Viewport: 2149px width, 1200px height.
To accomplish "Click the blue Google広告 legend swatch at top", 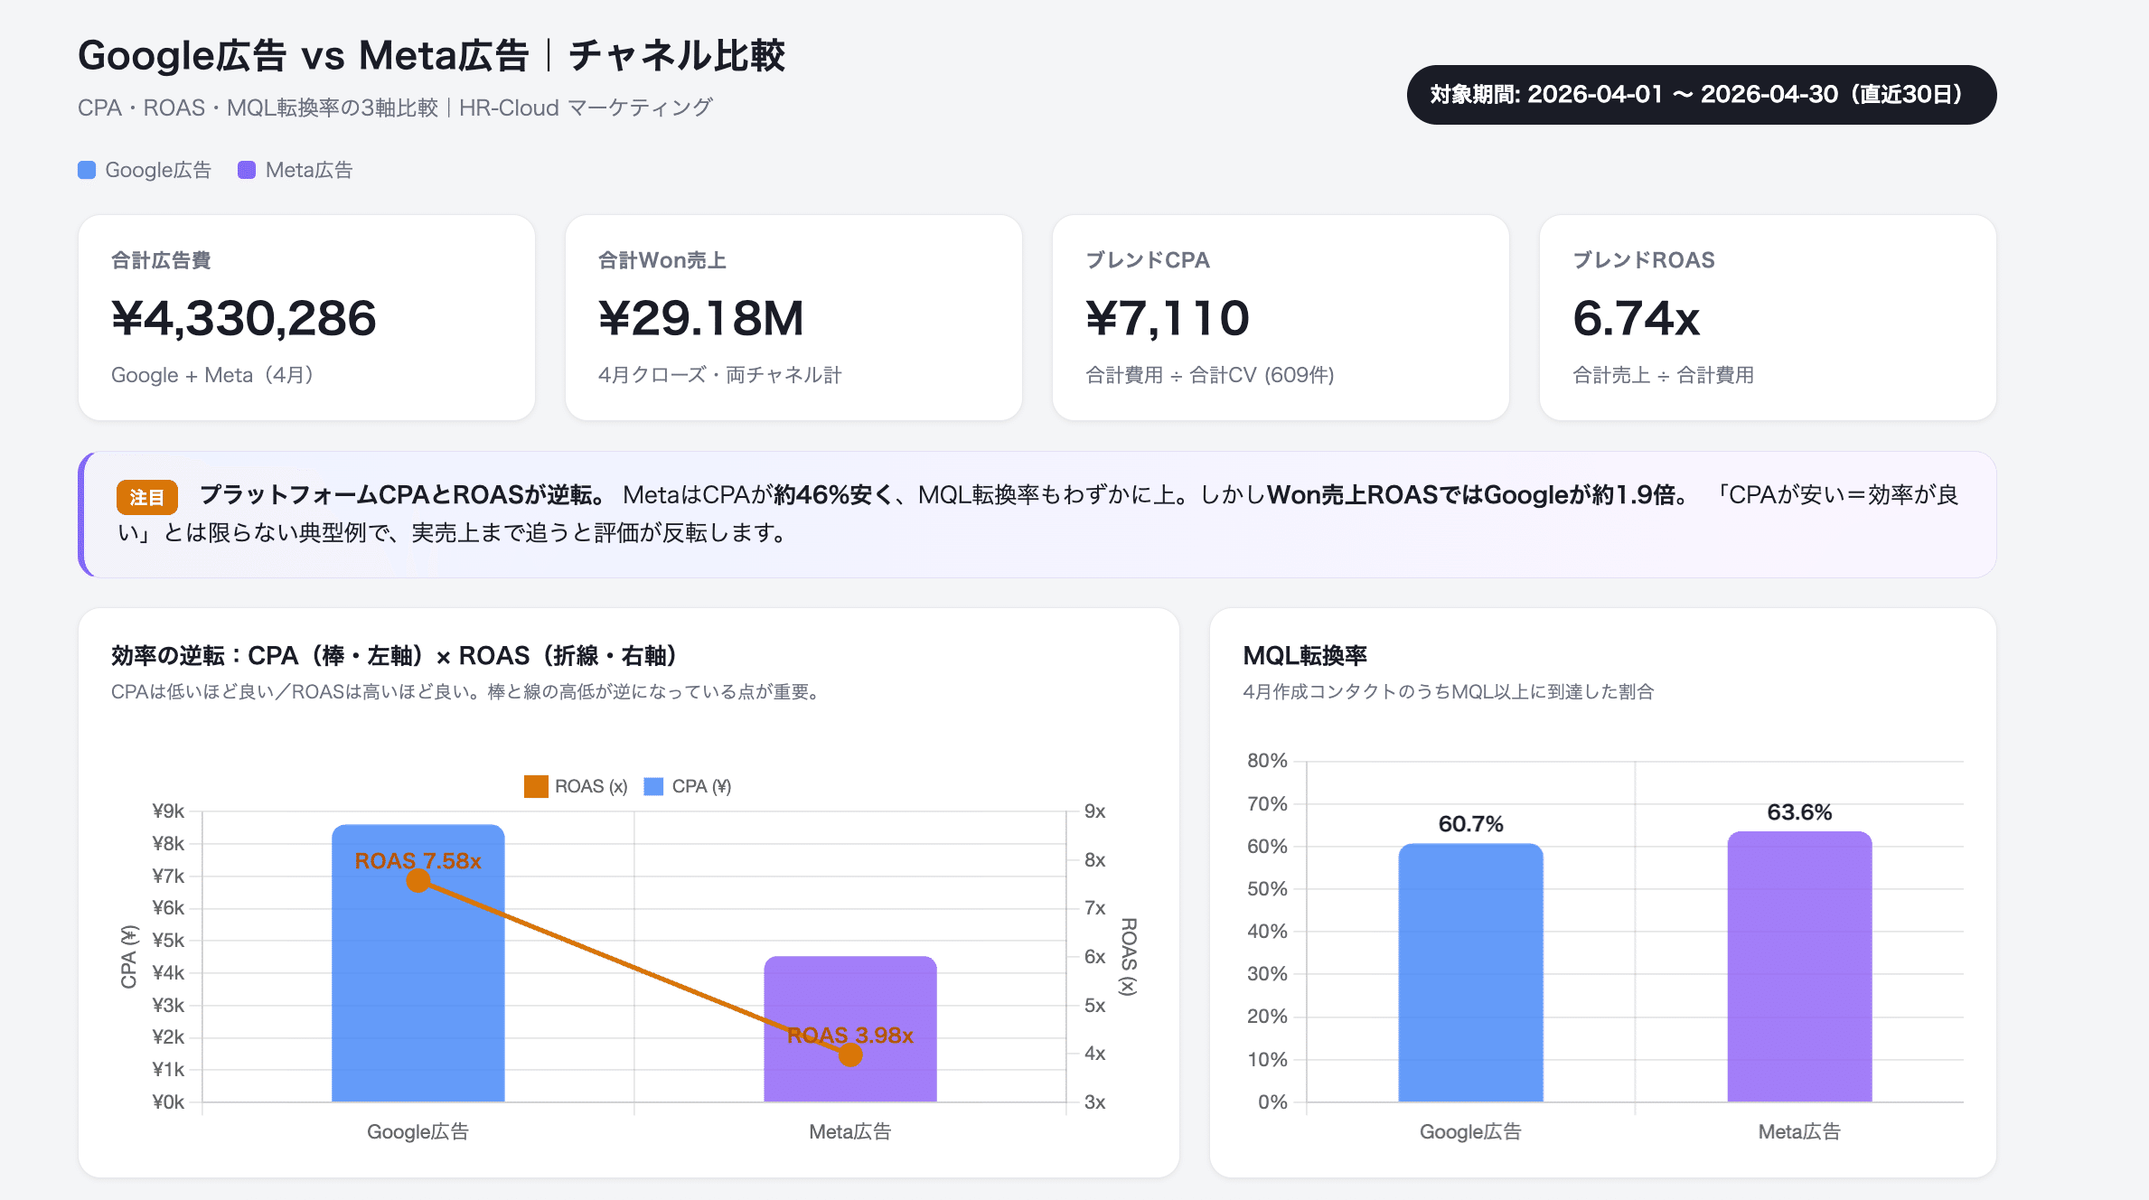I will click(x=87, y=170).
